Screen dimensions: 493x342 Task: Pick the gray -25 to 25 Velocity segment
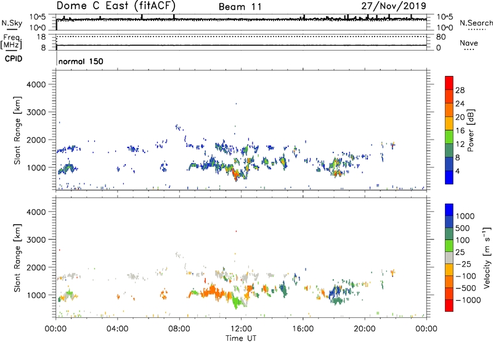coord(449,257)
